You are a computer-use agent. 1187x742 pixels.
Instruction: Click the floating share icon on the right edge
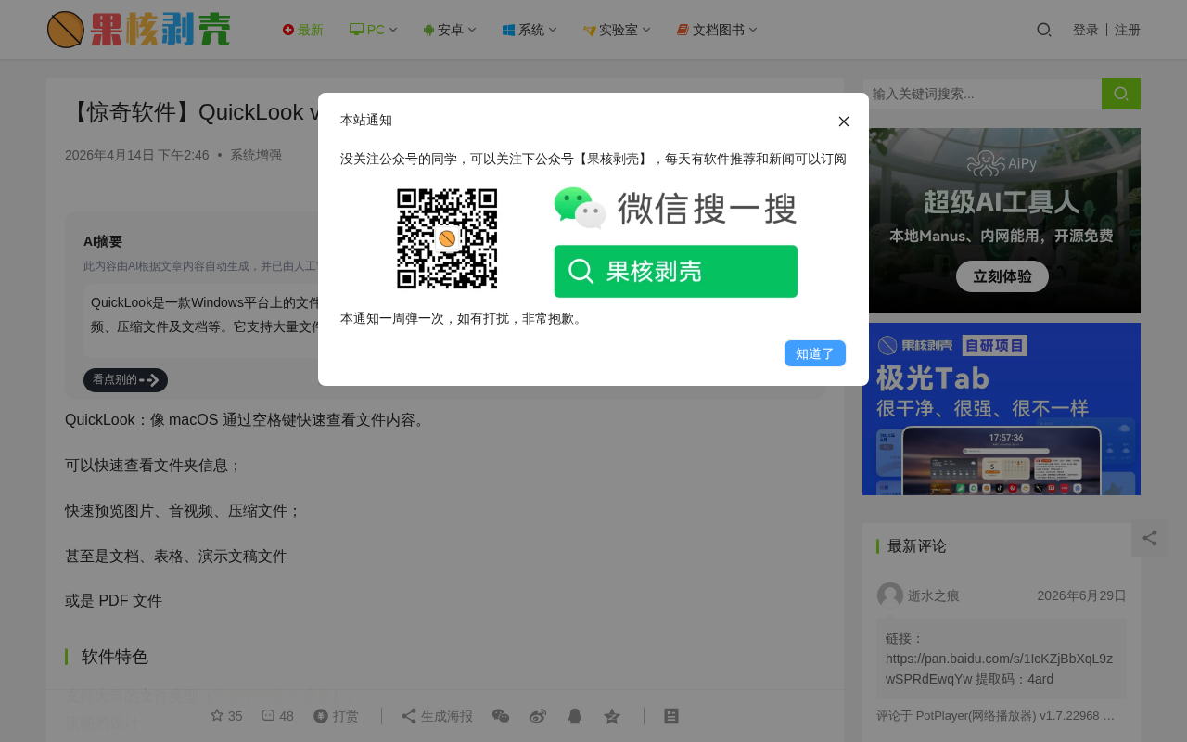(1150, 538)
